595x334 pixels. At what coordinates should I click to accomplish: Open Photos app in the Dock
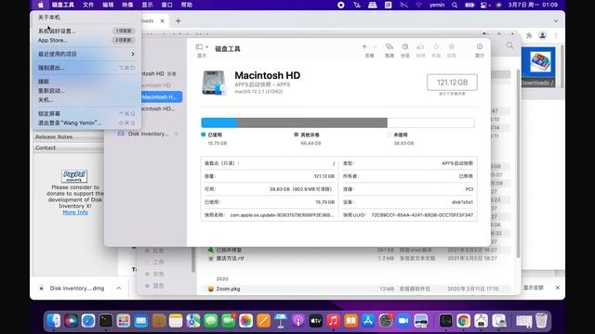245,321
